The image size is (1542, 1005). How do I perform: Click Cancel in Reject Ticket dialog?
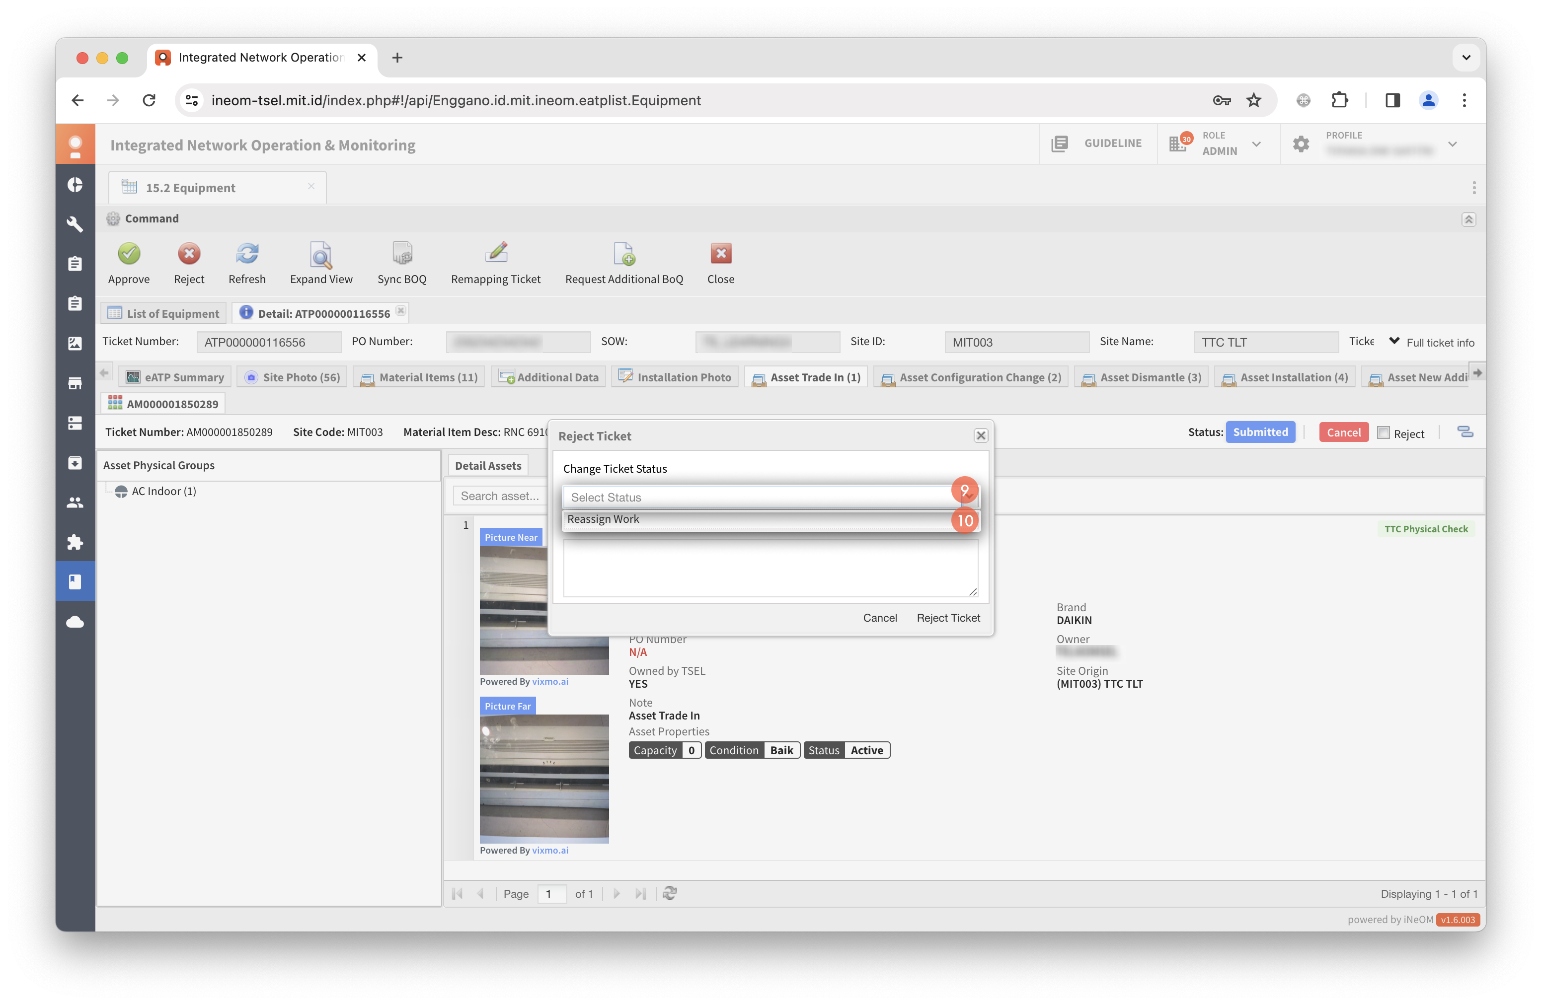point(879,618)
